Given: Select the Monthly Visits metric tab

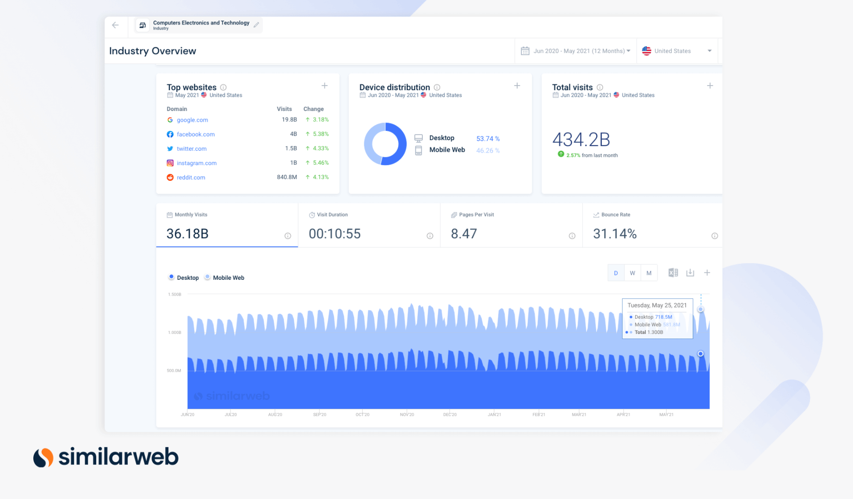Looking at the screenshot, I should coord(227,226).
